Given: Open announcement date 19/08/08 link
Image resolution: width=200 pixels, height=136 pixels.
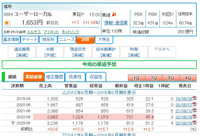Looking at the screenshot, I should click(x=184, y=99).
